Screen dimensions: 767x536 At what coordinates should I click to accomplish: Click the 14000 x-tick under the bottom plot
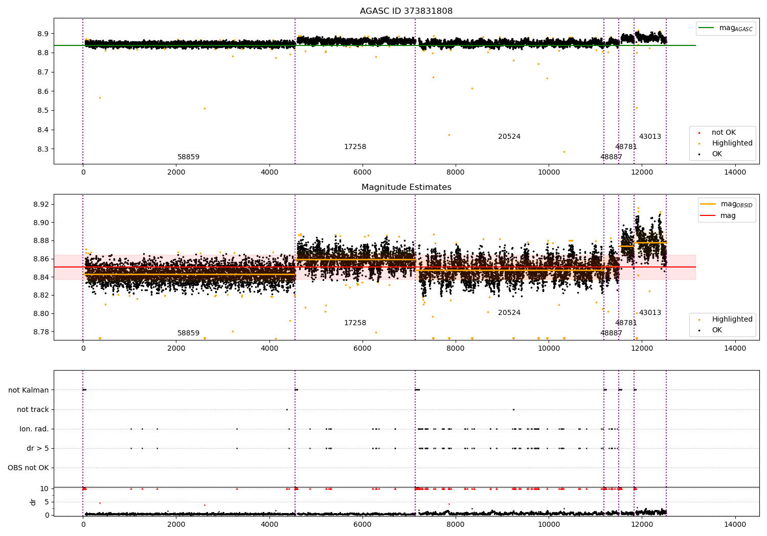(735, 524)
